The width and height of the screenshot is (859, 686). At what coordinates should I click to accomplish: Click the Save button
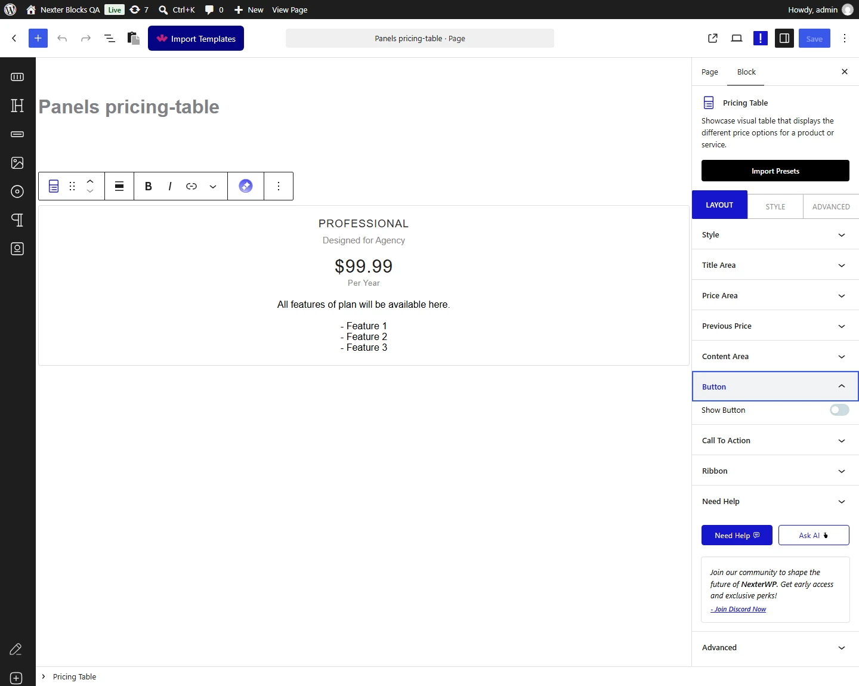(814, 38)
